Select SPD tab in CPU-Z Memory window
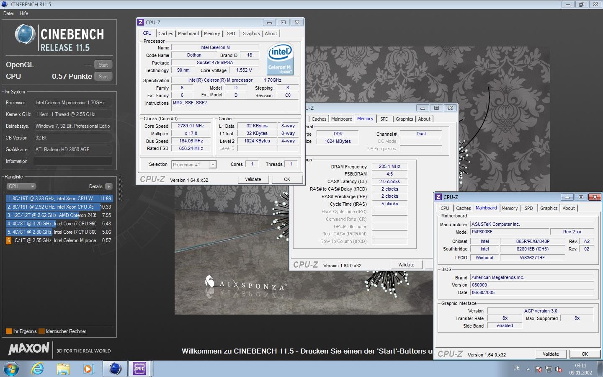The width and height of the screenshot is (603, 377). point(384,119)
